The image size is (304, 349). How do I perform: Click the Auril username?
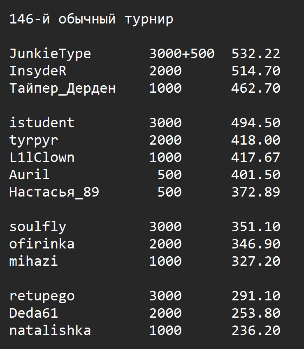click(29, 175)
